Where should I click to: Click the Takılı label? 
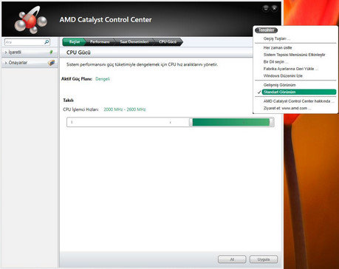pyautogui.click(x=68, y=101)
